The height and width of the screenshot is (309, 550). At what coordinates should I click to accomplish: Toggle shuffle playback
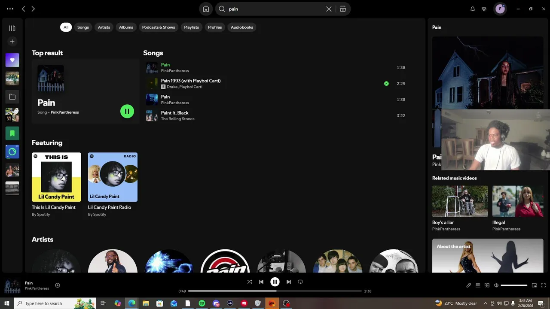click(250, 282)
